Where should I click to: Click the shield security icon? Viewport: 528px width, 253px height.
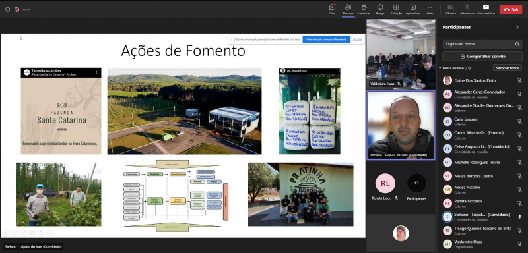(7, 9)
